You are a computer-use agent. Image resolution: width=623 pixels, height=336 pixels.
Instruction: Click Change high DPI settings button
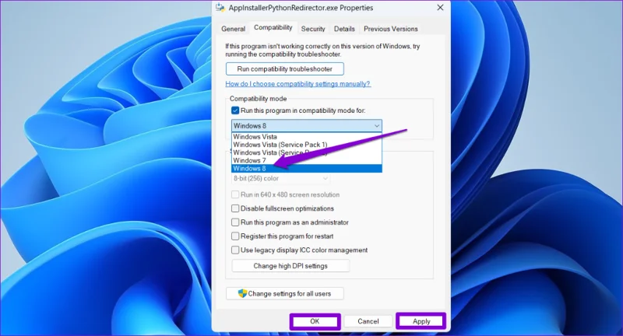coord(290,266)
